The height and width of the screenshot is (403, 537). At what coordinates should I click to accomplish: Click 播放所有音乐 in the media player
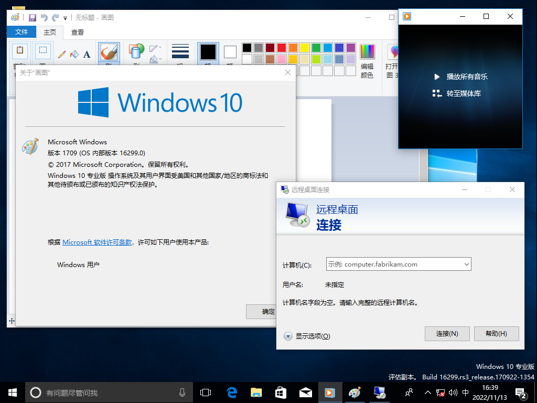click(460, 77)
